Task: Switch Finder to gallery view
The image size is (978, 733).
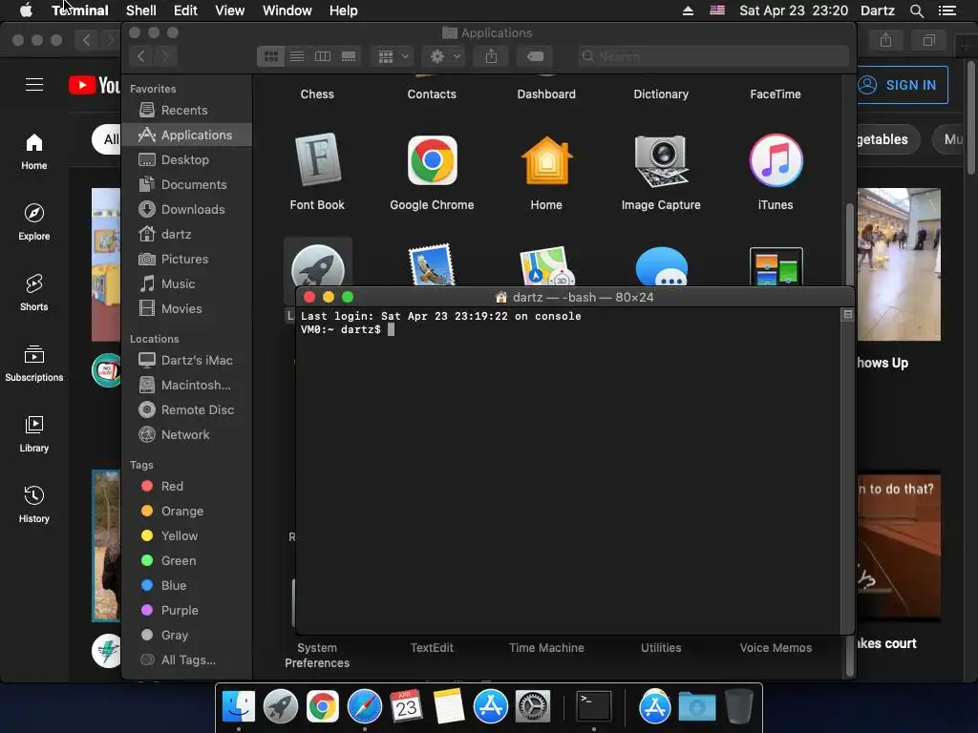Action: click(x=349, y=56)
